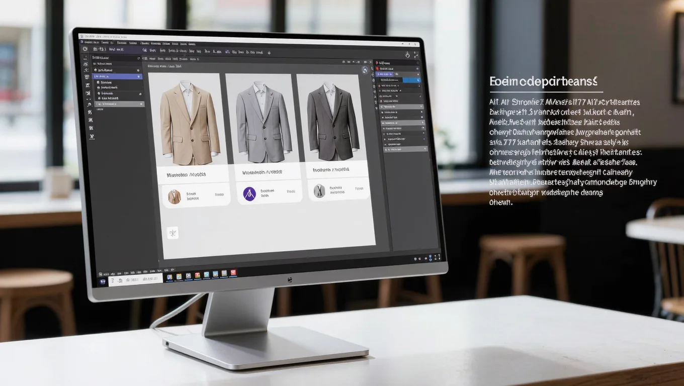Open the red app icon last in the taskbar
This screenshot has width=684, height=386.
point(233,273)
